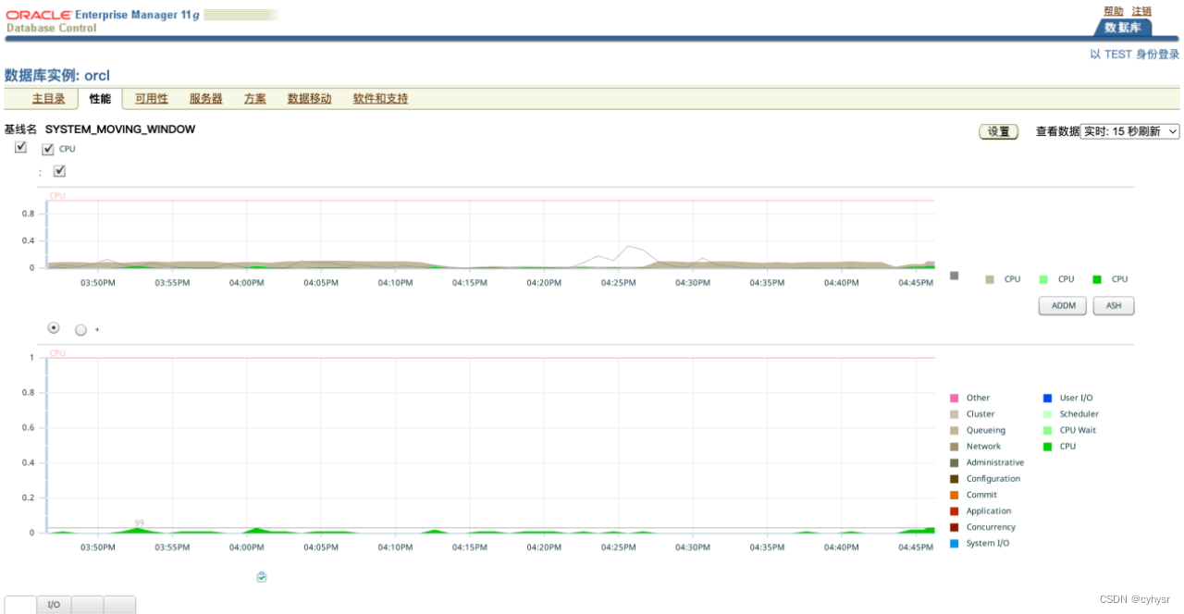
Task: Toggle the checkbox below the CPU checkbox
Action: [59, 170]
